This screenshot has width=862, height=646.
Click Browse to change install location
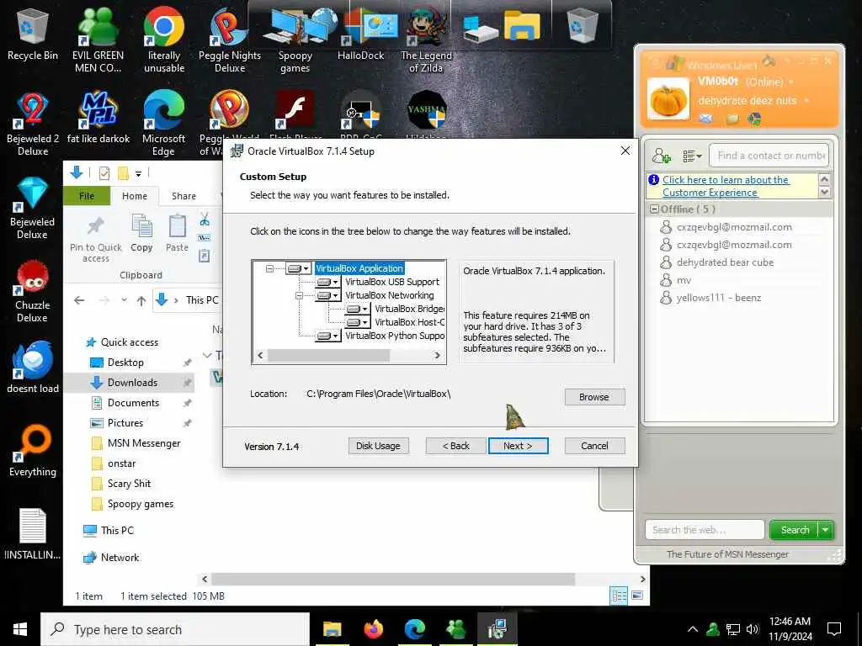coord(594,397)
